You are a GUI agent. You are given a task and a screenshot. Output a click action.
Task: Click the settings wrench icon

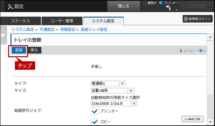pyautogui.click(x=10, y=6)
